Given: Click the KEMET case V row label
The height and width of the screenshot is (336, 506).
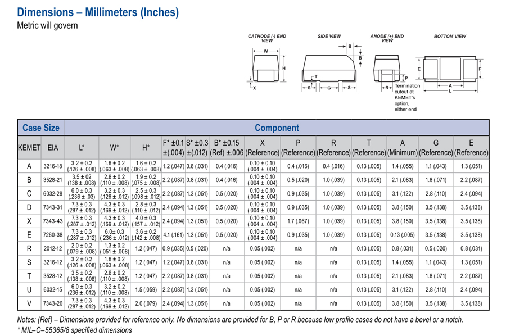Looking at the screenshot, I should (29, 303).
